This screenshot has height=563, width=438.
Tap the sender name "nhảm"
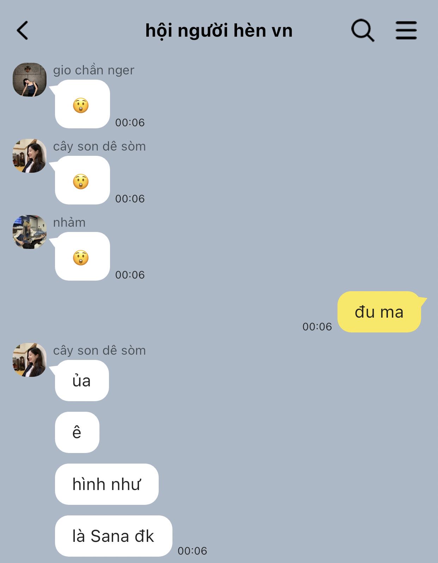[69, 222]
